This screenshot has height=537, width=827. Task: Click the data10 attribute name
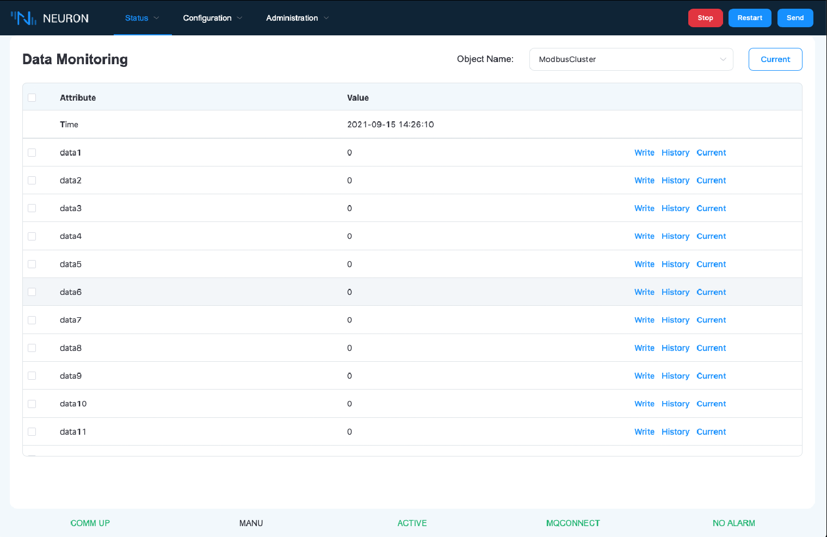73,404
